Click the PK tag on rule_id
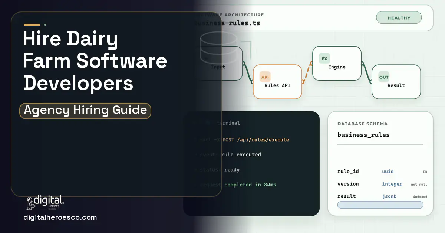The height and width of the screenshot is (233, 445). tap(425, 172)
